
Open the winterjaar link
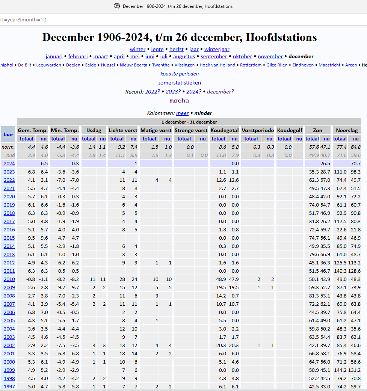(x=217, y=49)
